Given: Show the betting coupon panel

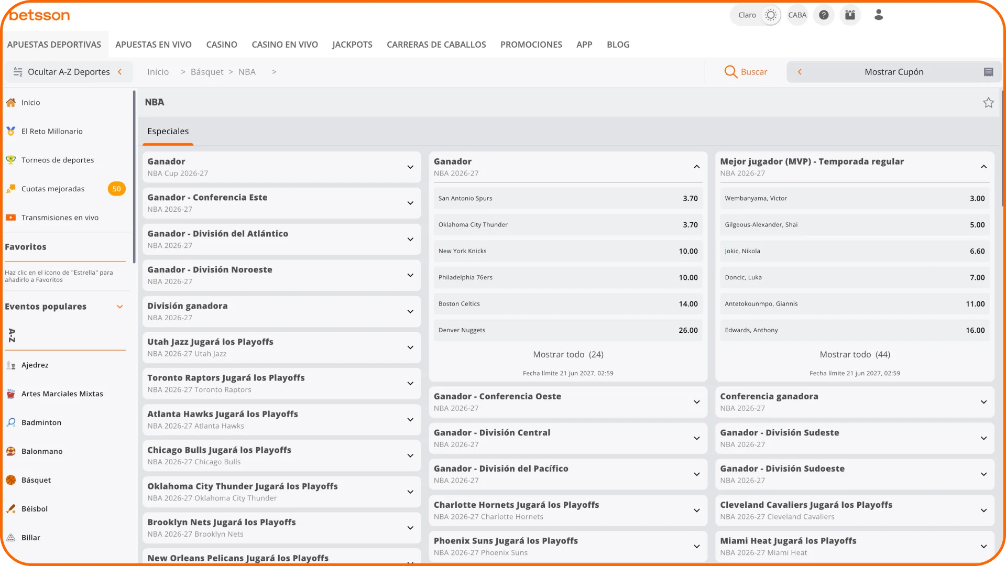Looking at the screenshot, I should (894, 72).
